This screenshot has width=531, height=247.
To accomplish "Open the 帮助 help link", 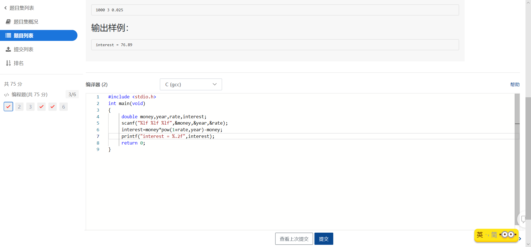I will (515, 85).
